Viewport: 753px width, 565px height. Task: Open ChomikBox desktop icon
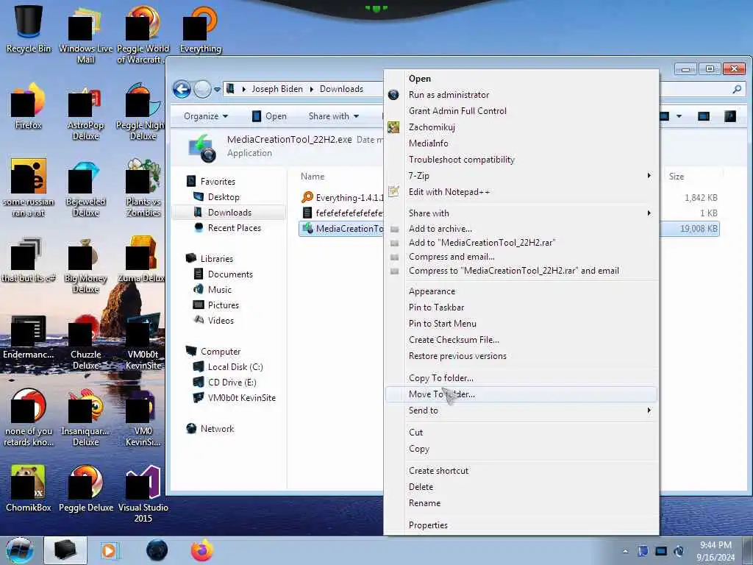29,488
